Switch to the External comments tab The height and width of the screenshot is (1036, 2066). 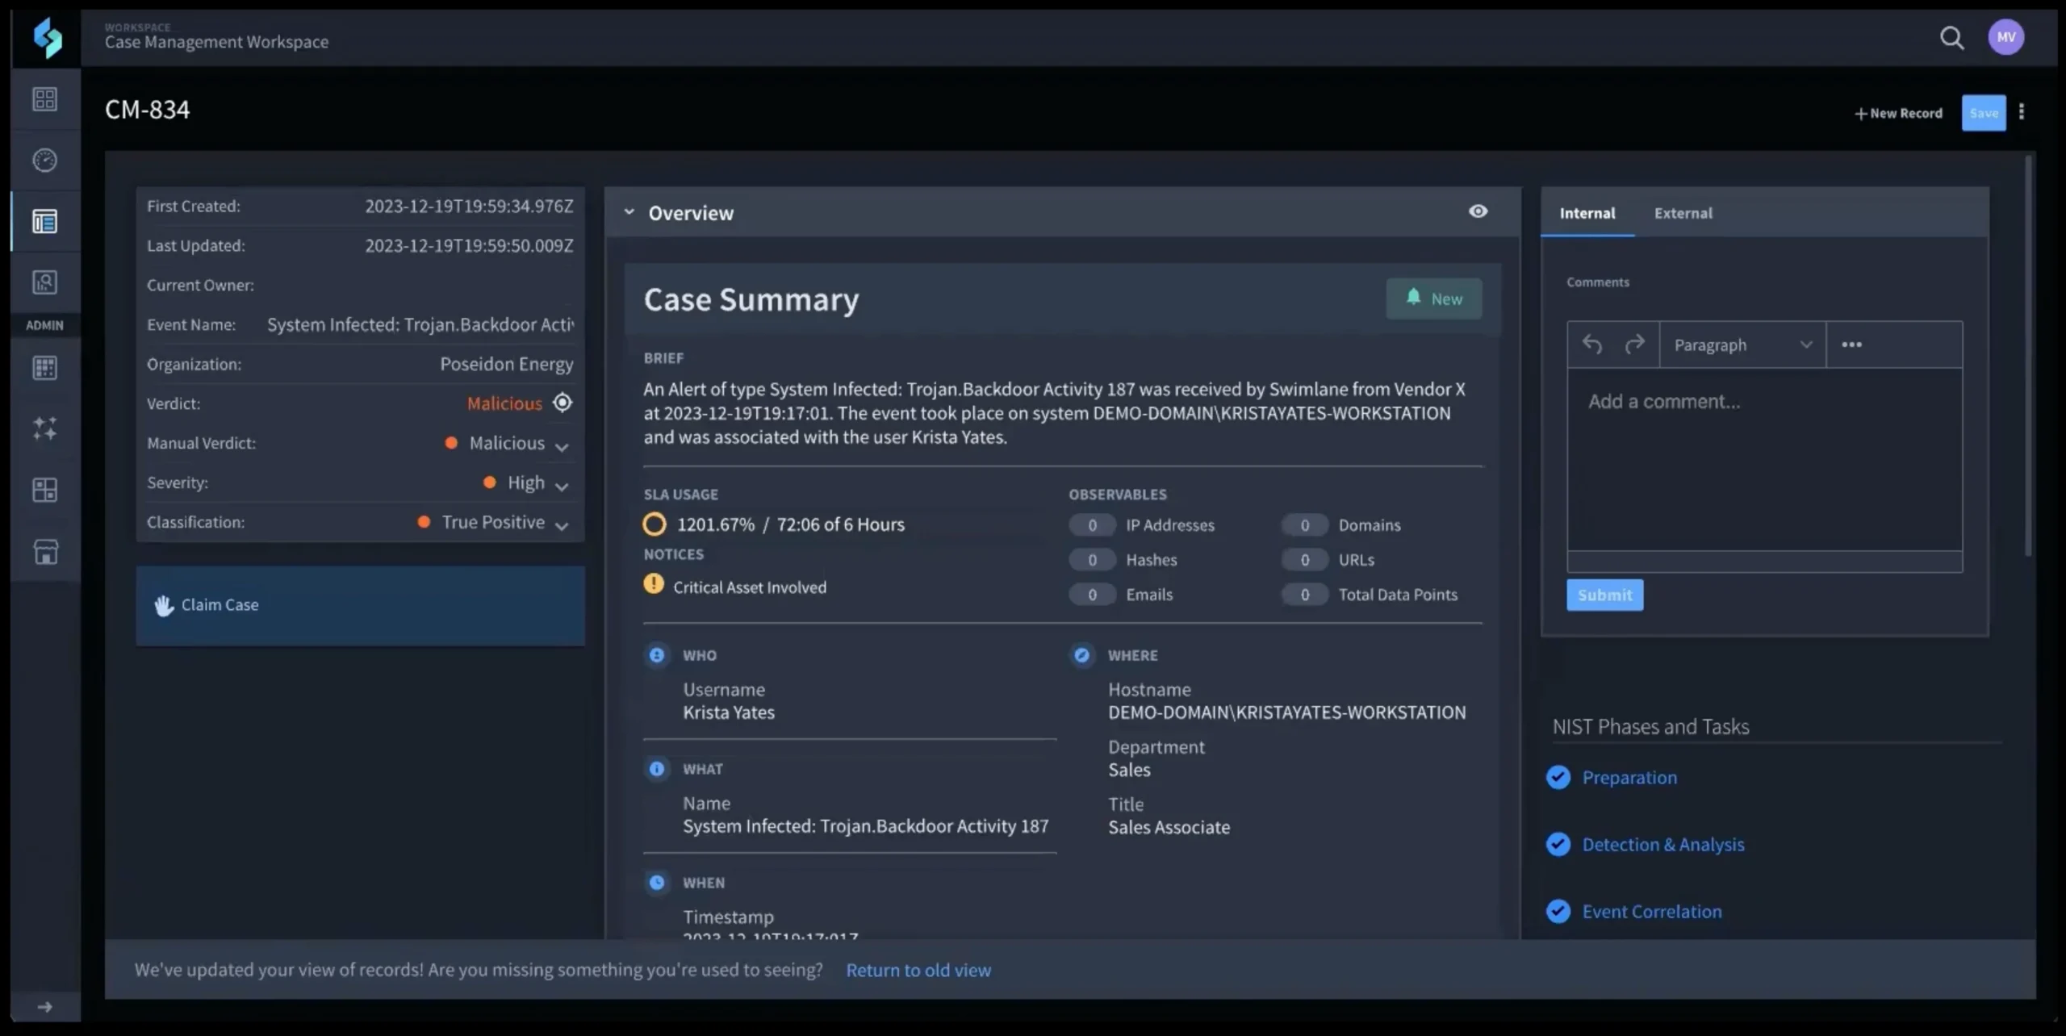click(x=1683, y=213)
